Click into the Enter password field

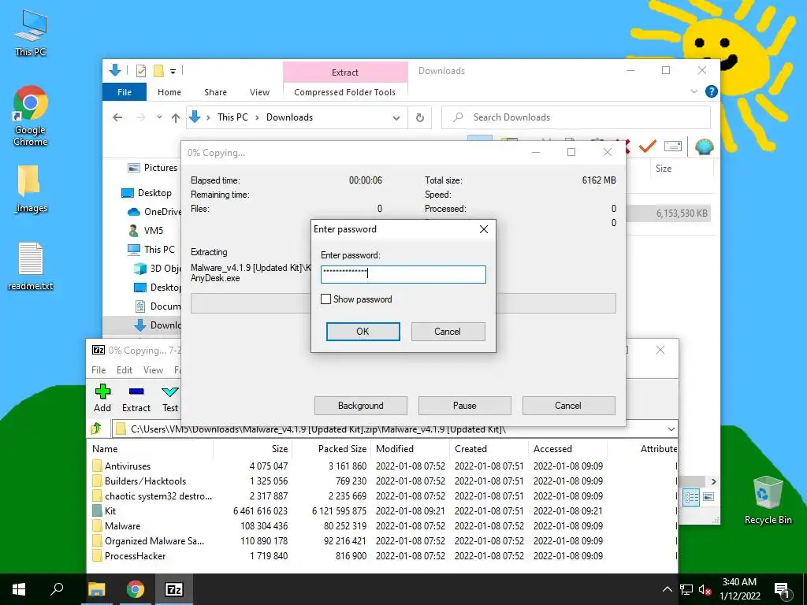coord(403,274)
